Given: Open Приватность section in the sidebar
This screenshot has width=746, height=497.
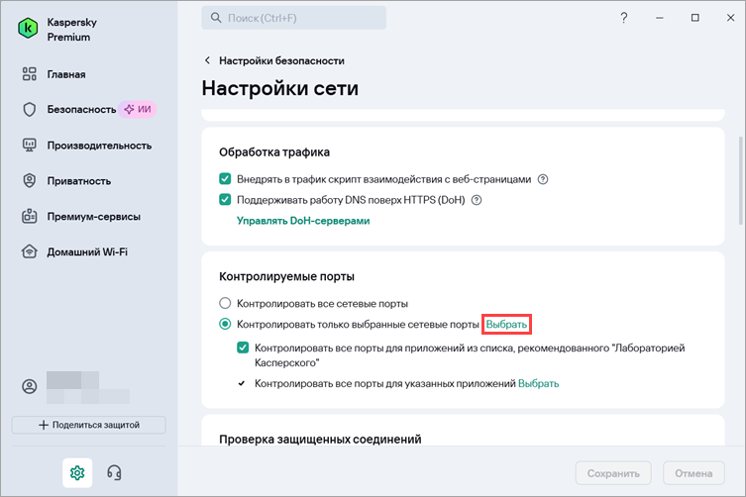Looking at the screenshot, I should [x=78, y=181].
